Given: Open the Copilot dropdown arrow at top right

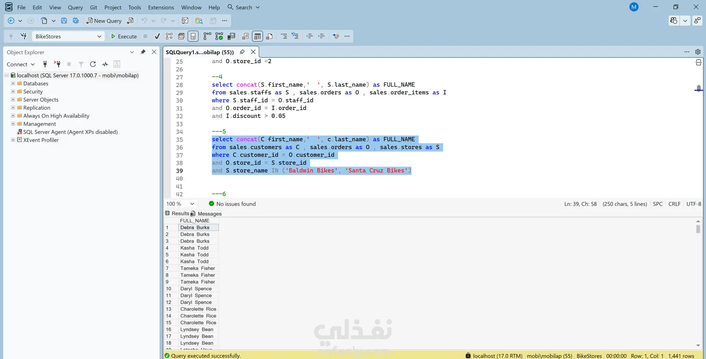Looking at the screenshot, I should coord(685,21).
